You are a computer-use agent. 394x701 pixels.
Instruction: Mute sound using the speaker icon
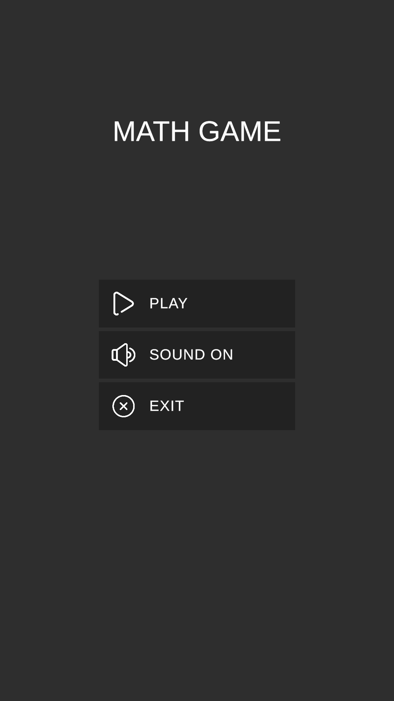tap(123, 355)
